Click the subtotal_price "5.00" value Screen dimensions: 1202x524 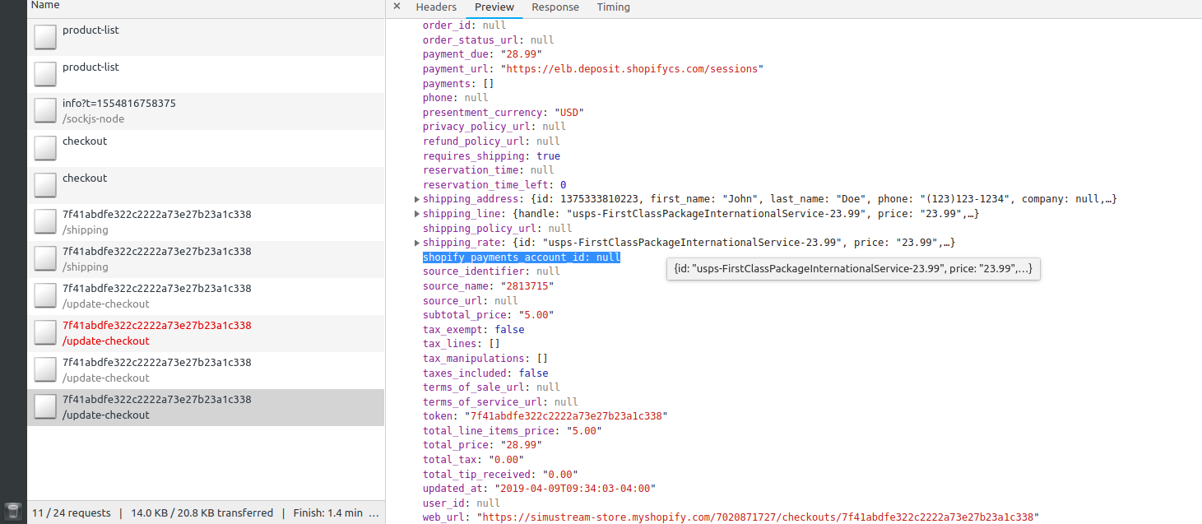(536, 315)
